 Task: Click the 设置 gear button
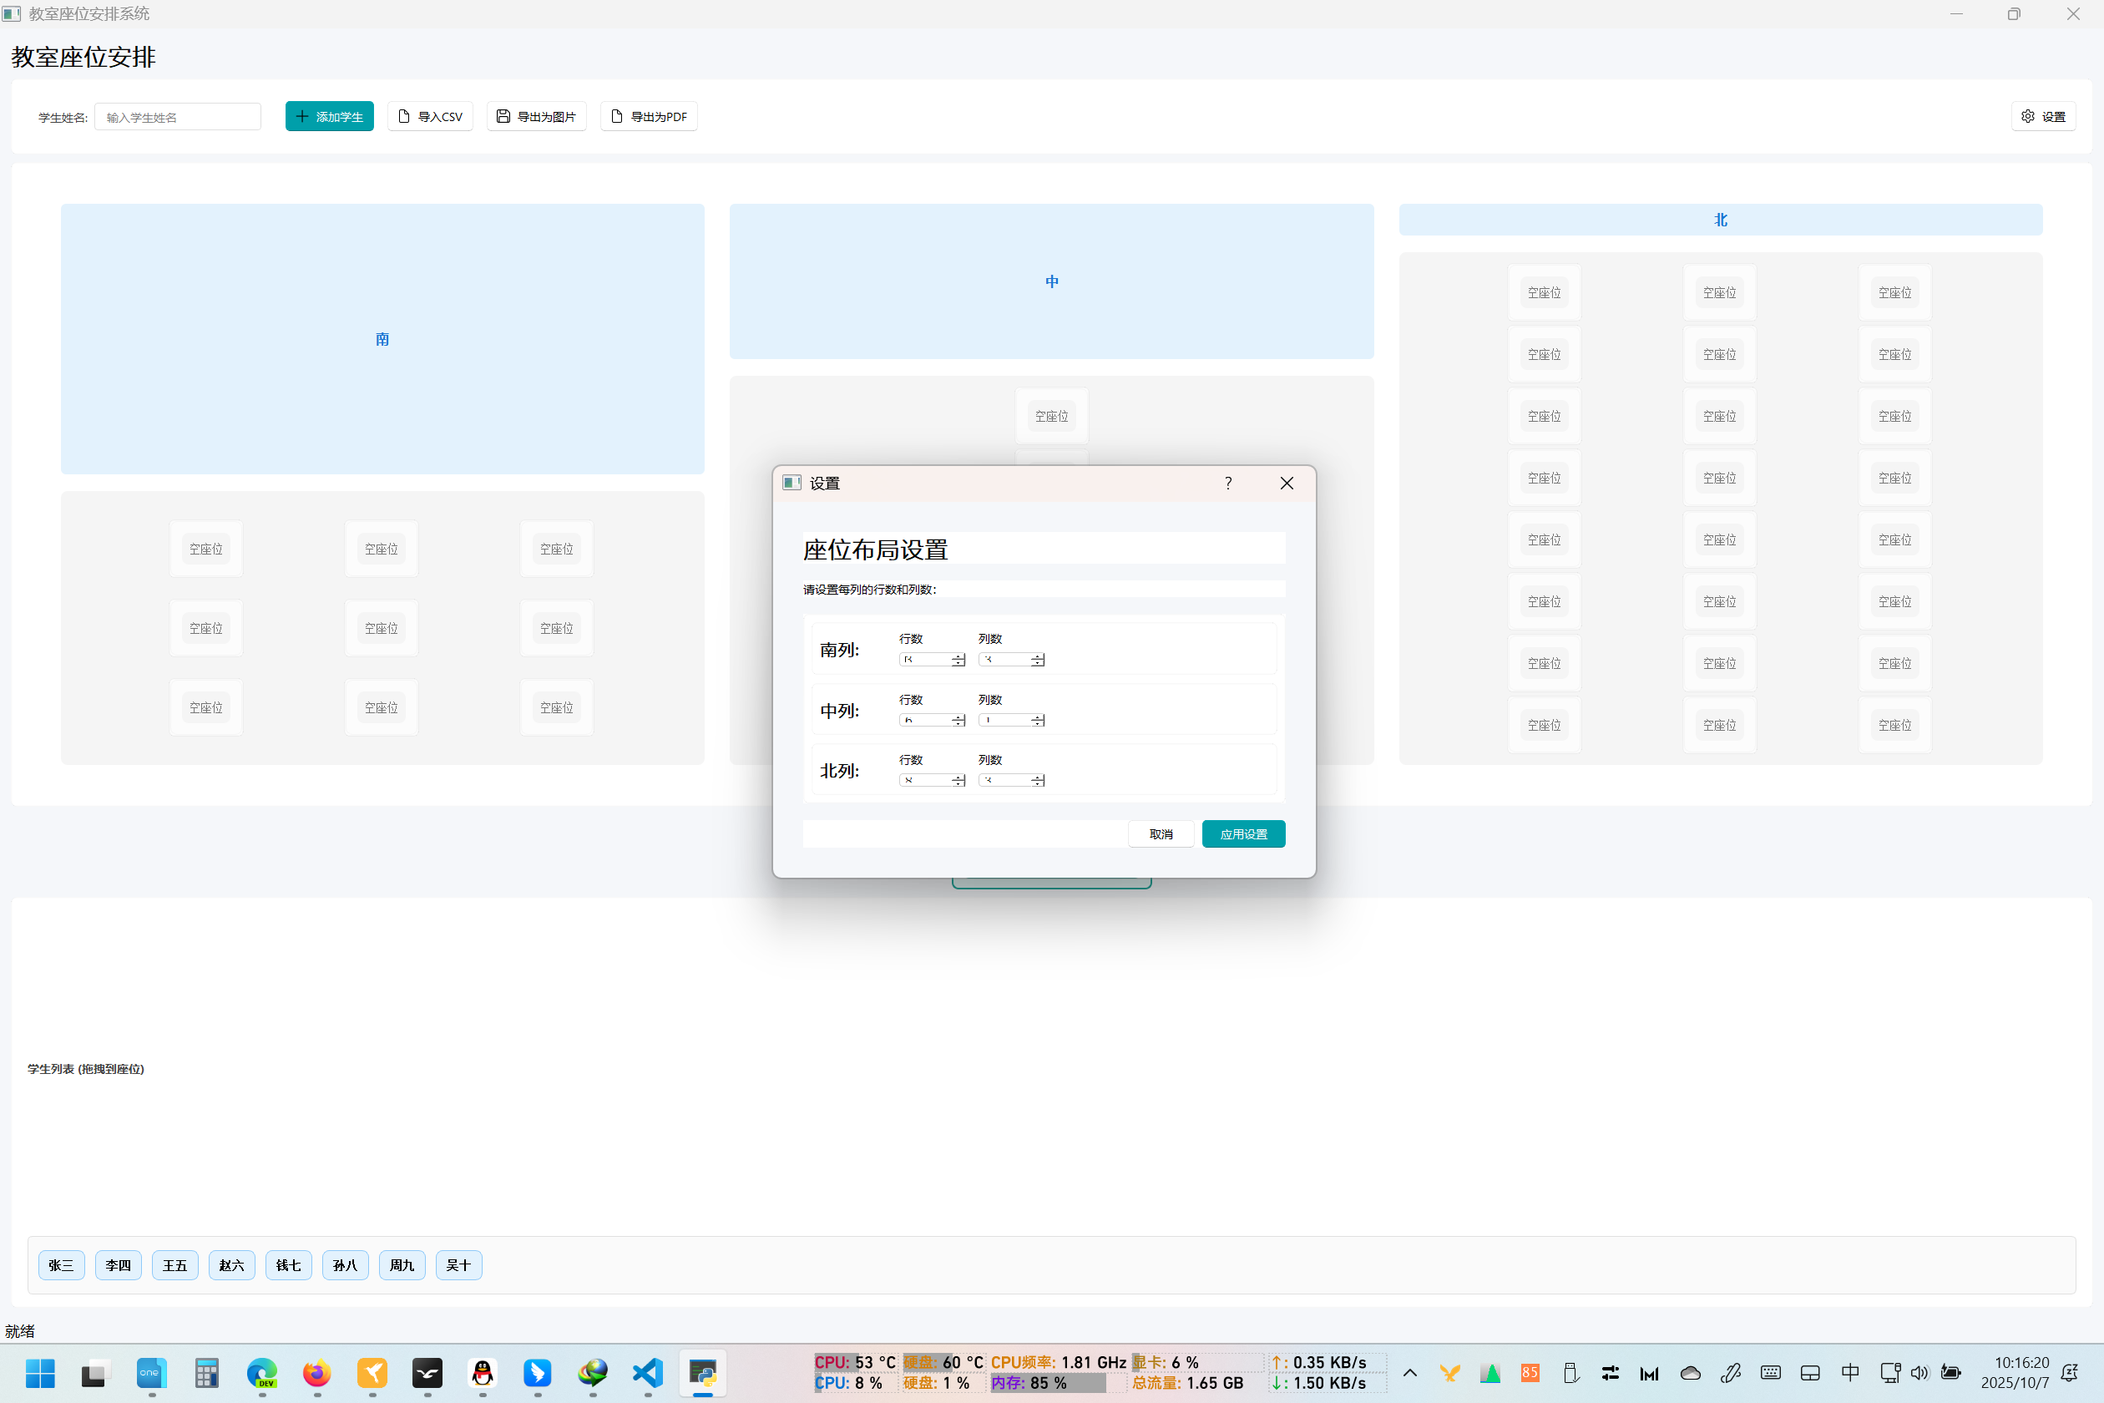pos(2042,116)
